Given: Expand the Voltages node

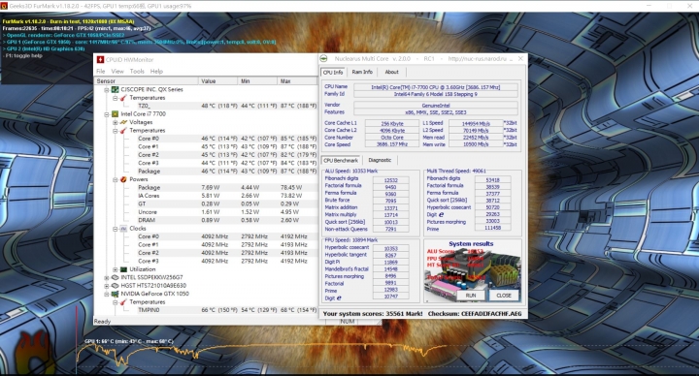Looking at the screenshot, I should 115,122.
